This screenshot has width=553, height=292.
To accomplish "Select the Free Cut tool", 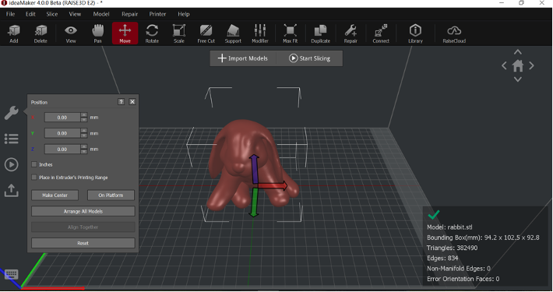I will [206, 33].
